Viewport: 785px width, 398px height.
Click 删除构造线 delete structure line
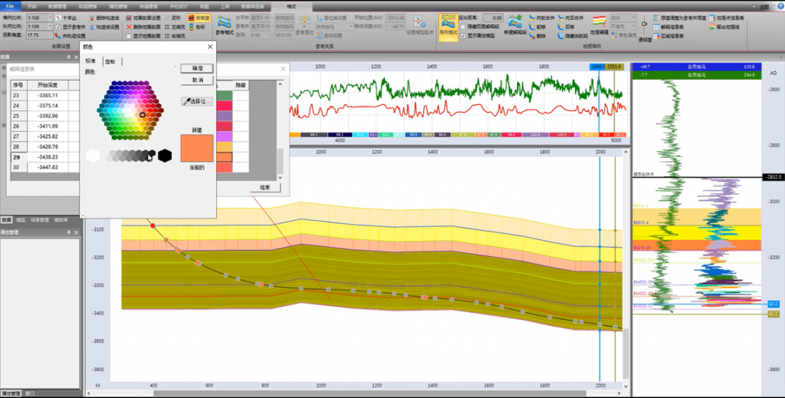[x=104, y=18]
